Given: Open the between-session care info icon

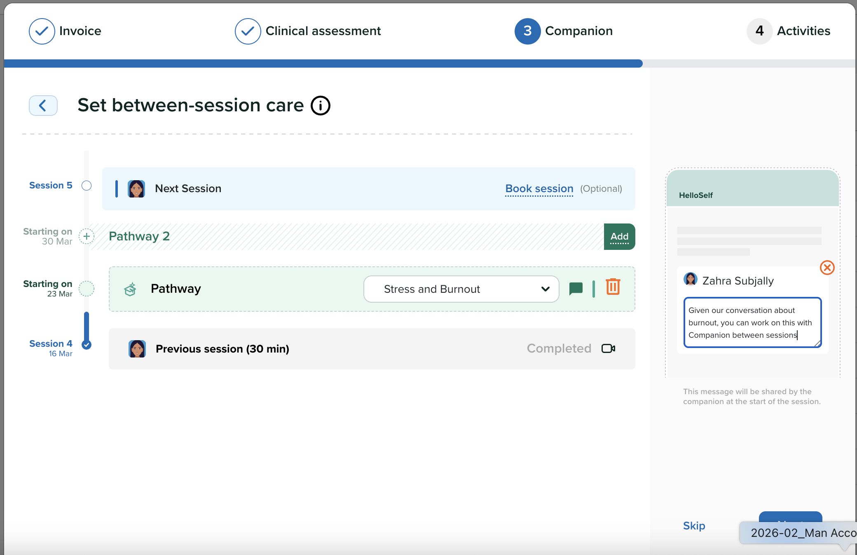Looking at the screenshot, I should [320, 106].
